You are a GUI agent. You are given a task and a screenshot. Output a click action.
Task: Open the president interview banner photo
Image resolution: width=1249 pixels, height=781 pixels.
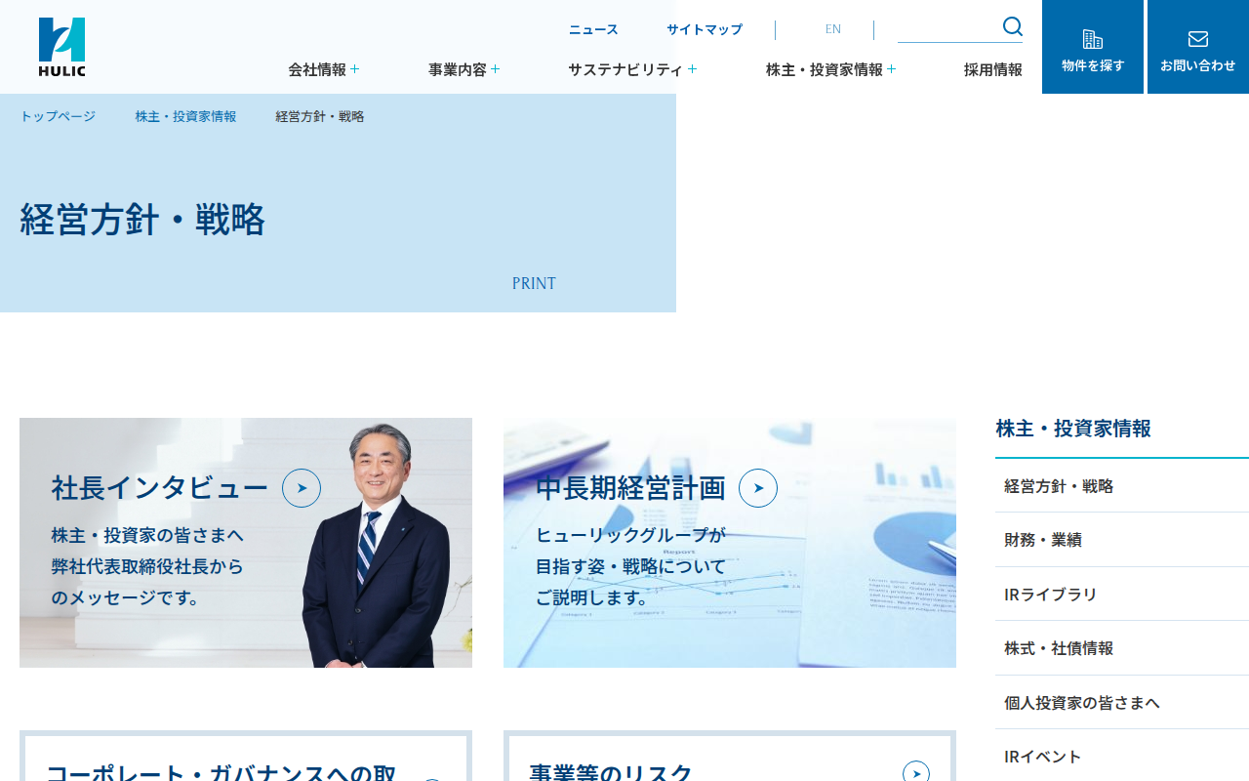(x=246, y=543)
